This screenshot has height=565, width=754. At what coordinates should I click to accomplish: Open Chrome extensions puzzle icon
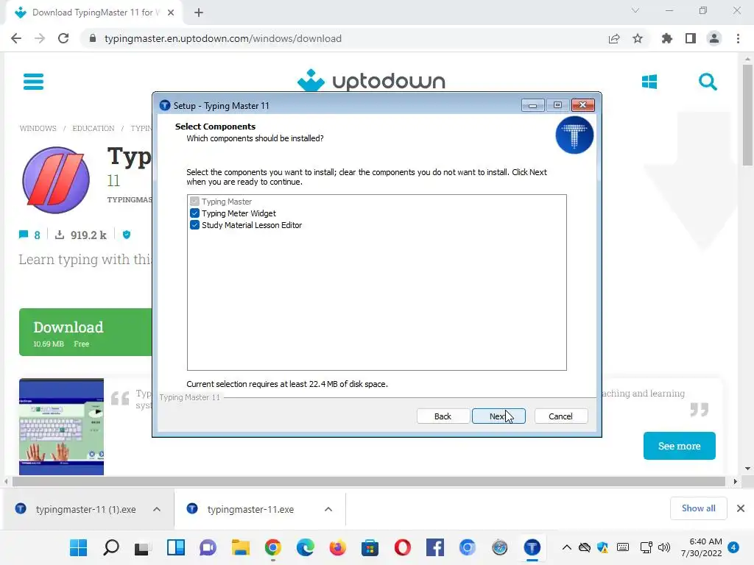tap(666, 38)
